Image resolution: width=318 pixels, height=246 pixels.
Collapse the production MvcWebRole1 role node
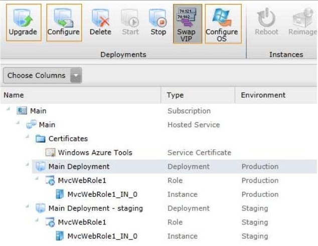click(x=37, y=178)
